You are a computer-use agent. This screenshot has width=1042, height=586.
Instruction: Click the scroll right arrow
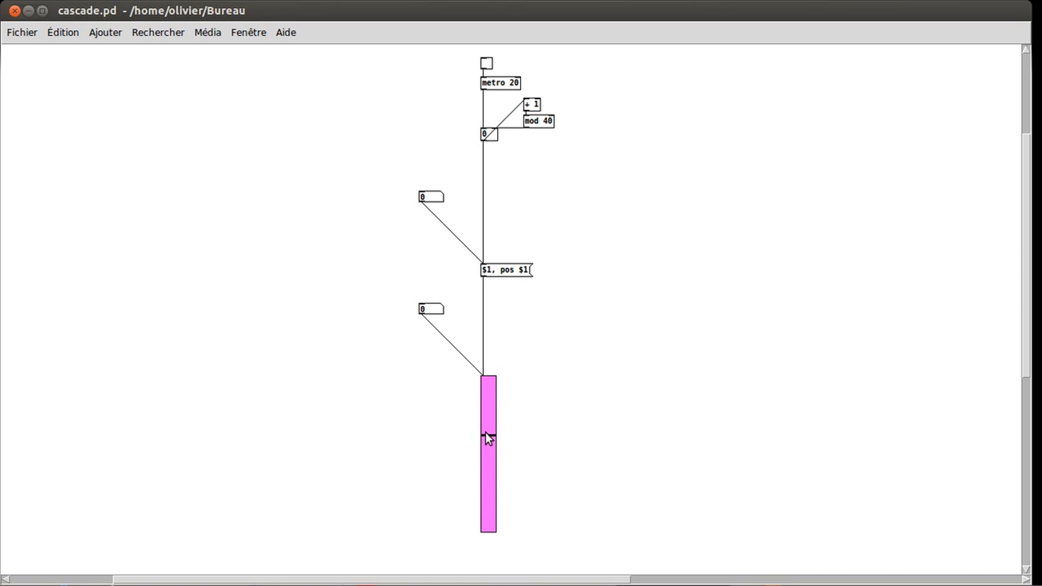tap(1026, 579)
